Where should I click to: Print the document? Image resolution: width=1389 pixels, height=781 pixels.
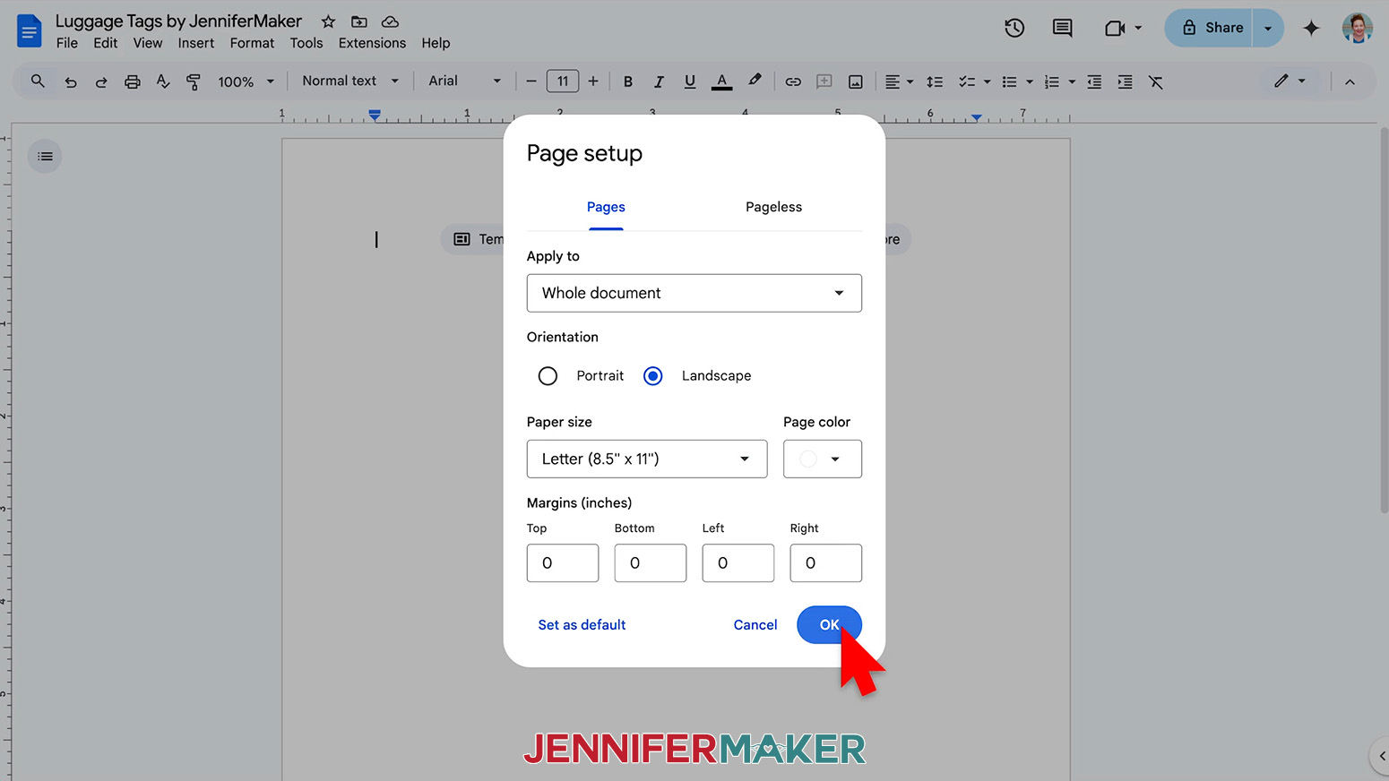(x=133, y=82)
